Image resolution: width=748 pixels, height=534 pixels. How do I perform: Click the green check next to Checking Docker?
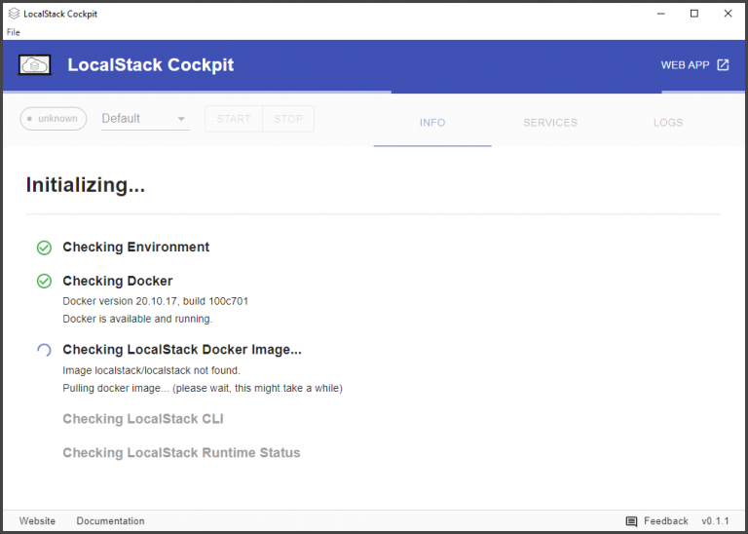click(x=45, y=281)
